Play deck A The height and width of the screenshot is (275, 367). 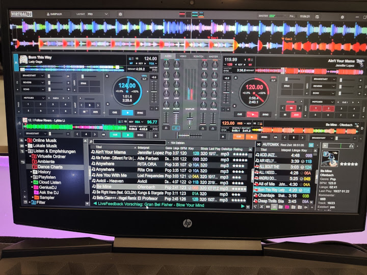tap(127, 113)
